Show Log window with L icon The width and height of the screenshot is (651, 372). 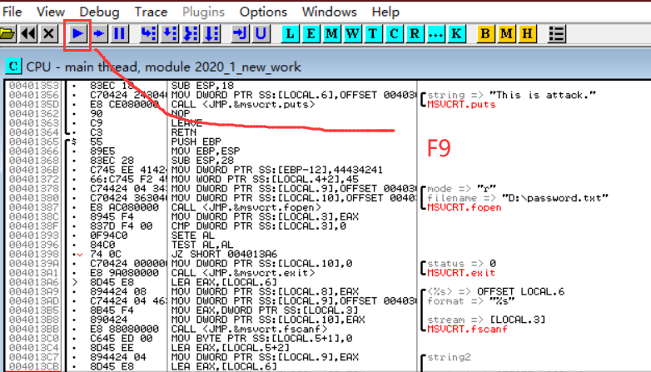[291, 33]
